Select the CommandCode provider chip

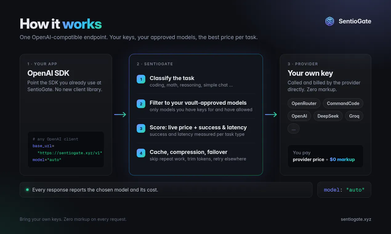tap(343, 103)
